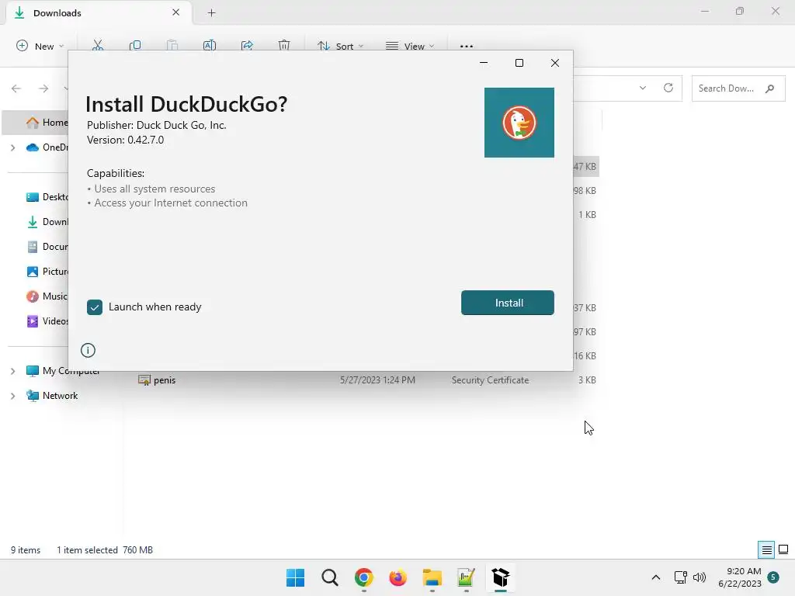The height and width of the screenshot is (596, 795).
Task: Maximize the installer dialog
Action: 519,63
